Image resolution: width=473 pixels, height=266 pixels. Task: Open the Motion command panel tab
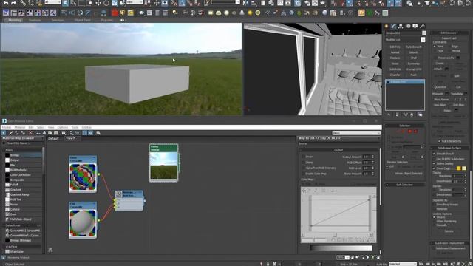tap(408, 27)
